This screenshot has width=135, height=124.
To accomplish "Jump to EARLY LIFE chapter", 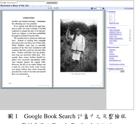I will click(x=113, y=37).
